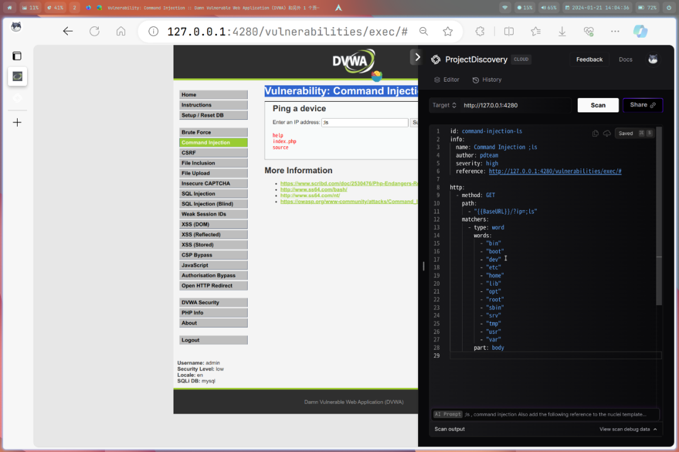This screenshot has height=452, width=679.
Task: Reload the page with the refresh icon
Action: [94, 31]
